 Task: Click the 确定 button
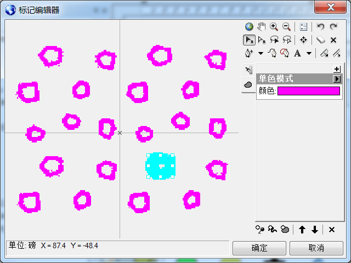tap(259, 248)
